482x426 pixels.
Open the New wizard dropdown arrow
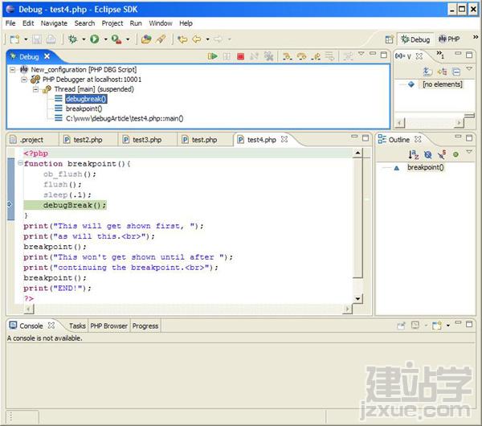click(26, 39)
